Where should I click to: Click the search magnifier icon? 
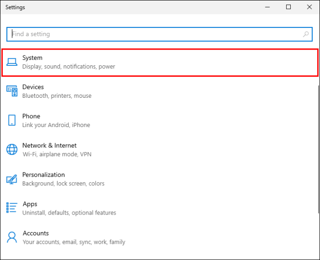pyautogui.click(x=306, y=34)
